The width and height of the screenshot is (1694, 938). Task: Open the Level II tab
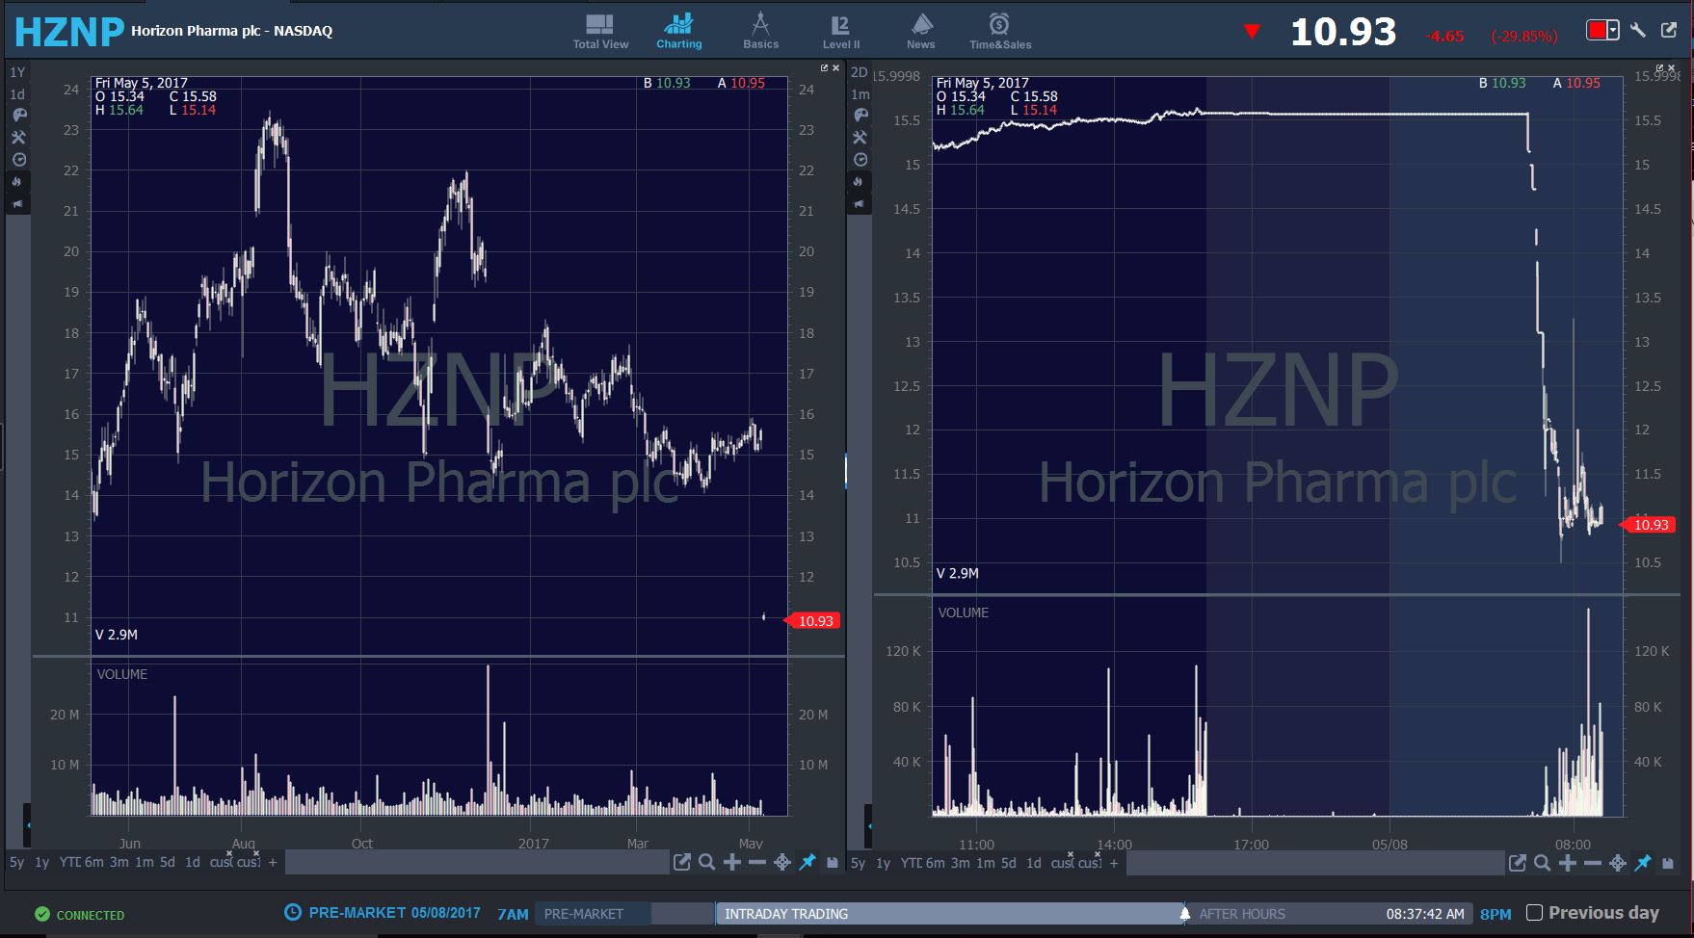(841, 31)
